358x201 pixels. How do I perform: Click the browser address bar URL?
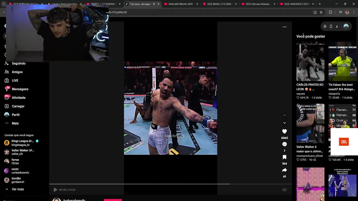(x=118, y=12)
